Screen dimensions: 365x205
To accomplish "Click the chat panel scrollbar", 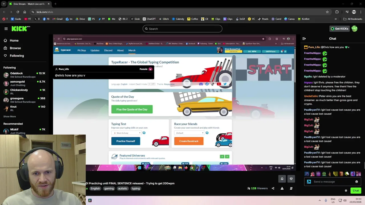I will 364,165.
